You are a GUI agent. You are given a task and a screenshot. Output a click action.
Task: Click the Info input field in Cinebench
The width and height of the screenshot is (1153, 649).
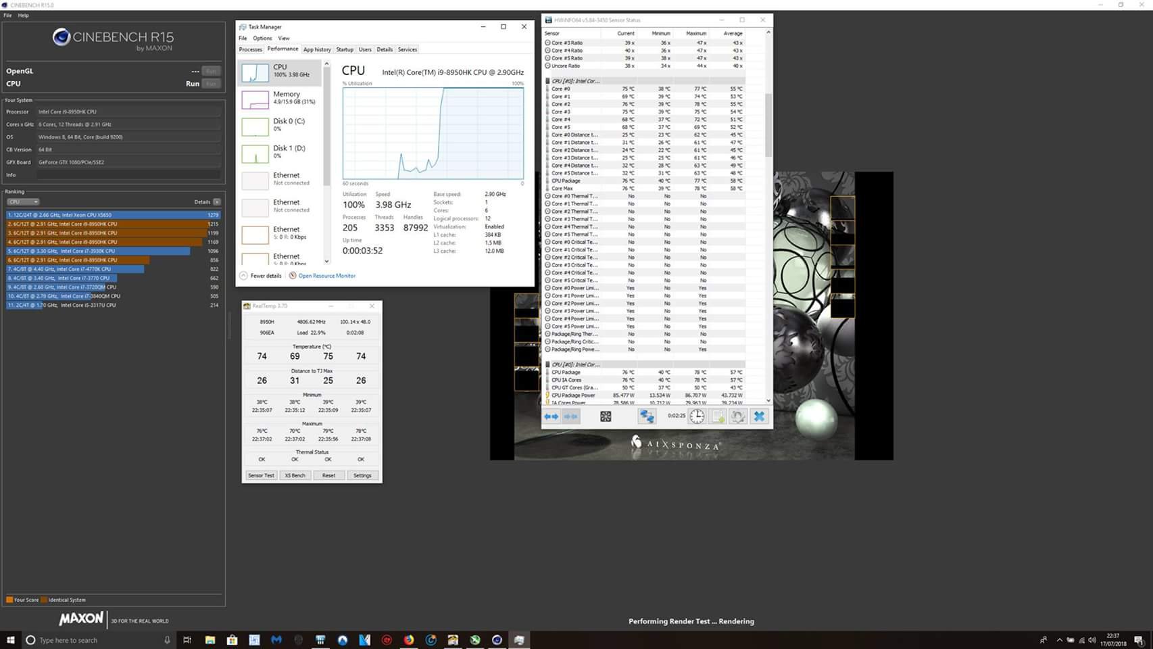click(128, 175)
